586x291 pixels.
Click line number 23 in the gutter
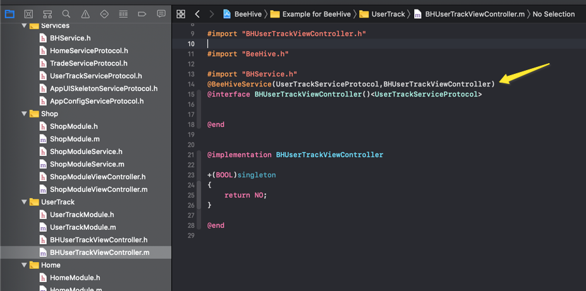191,175
